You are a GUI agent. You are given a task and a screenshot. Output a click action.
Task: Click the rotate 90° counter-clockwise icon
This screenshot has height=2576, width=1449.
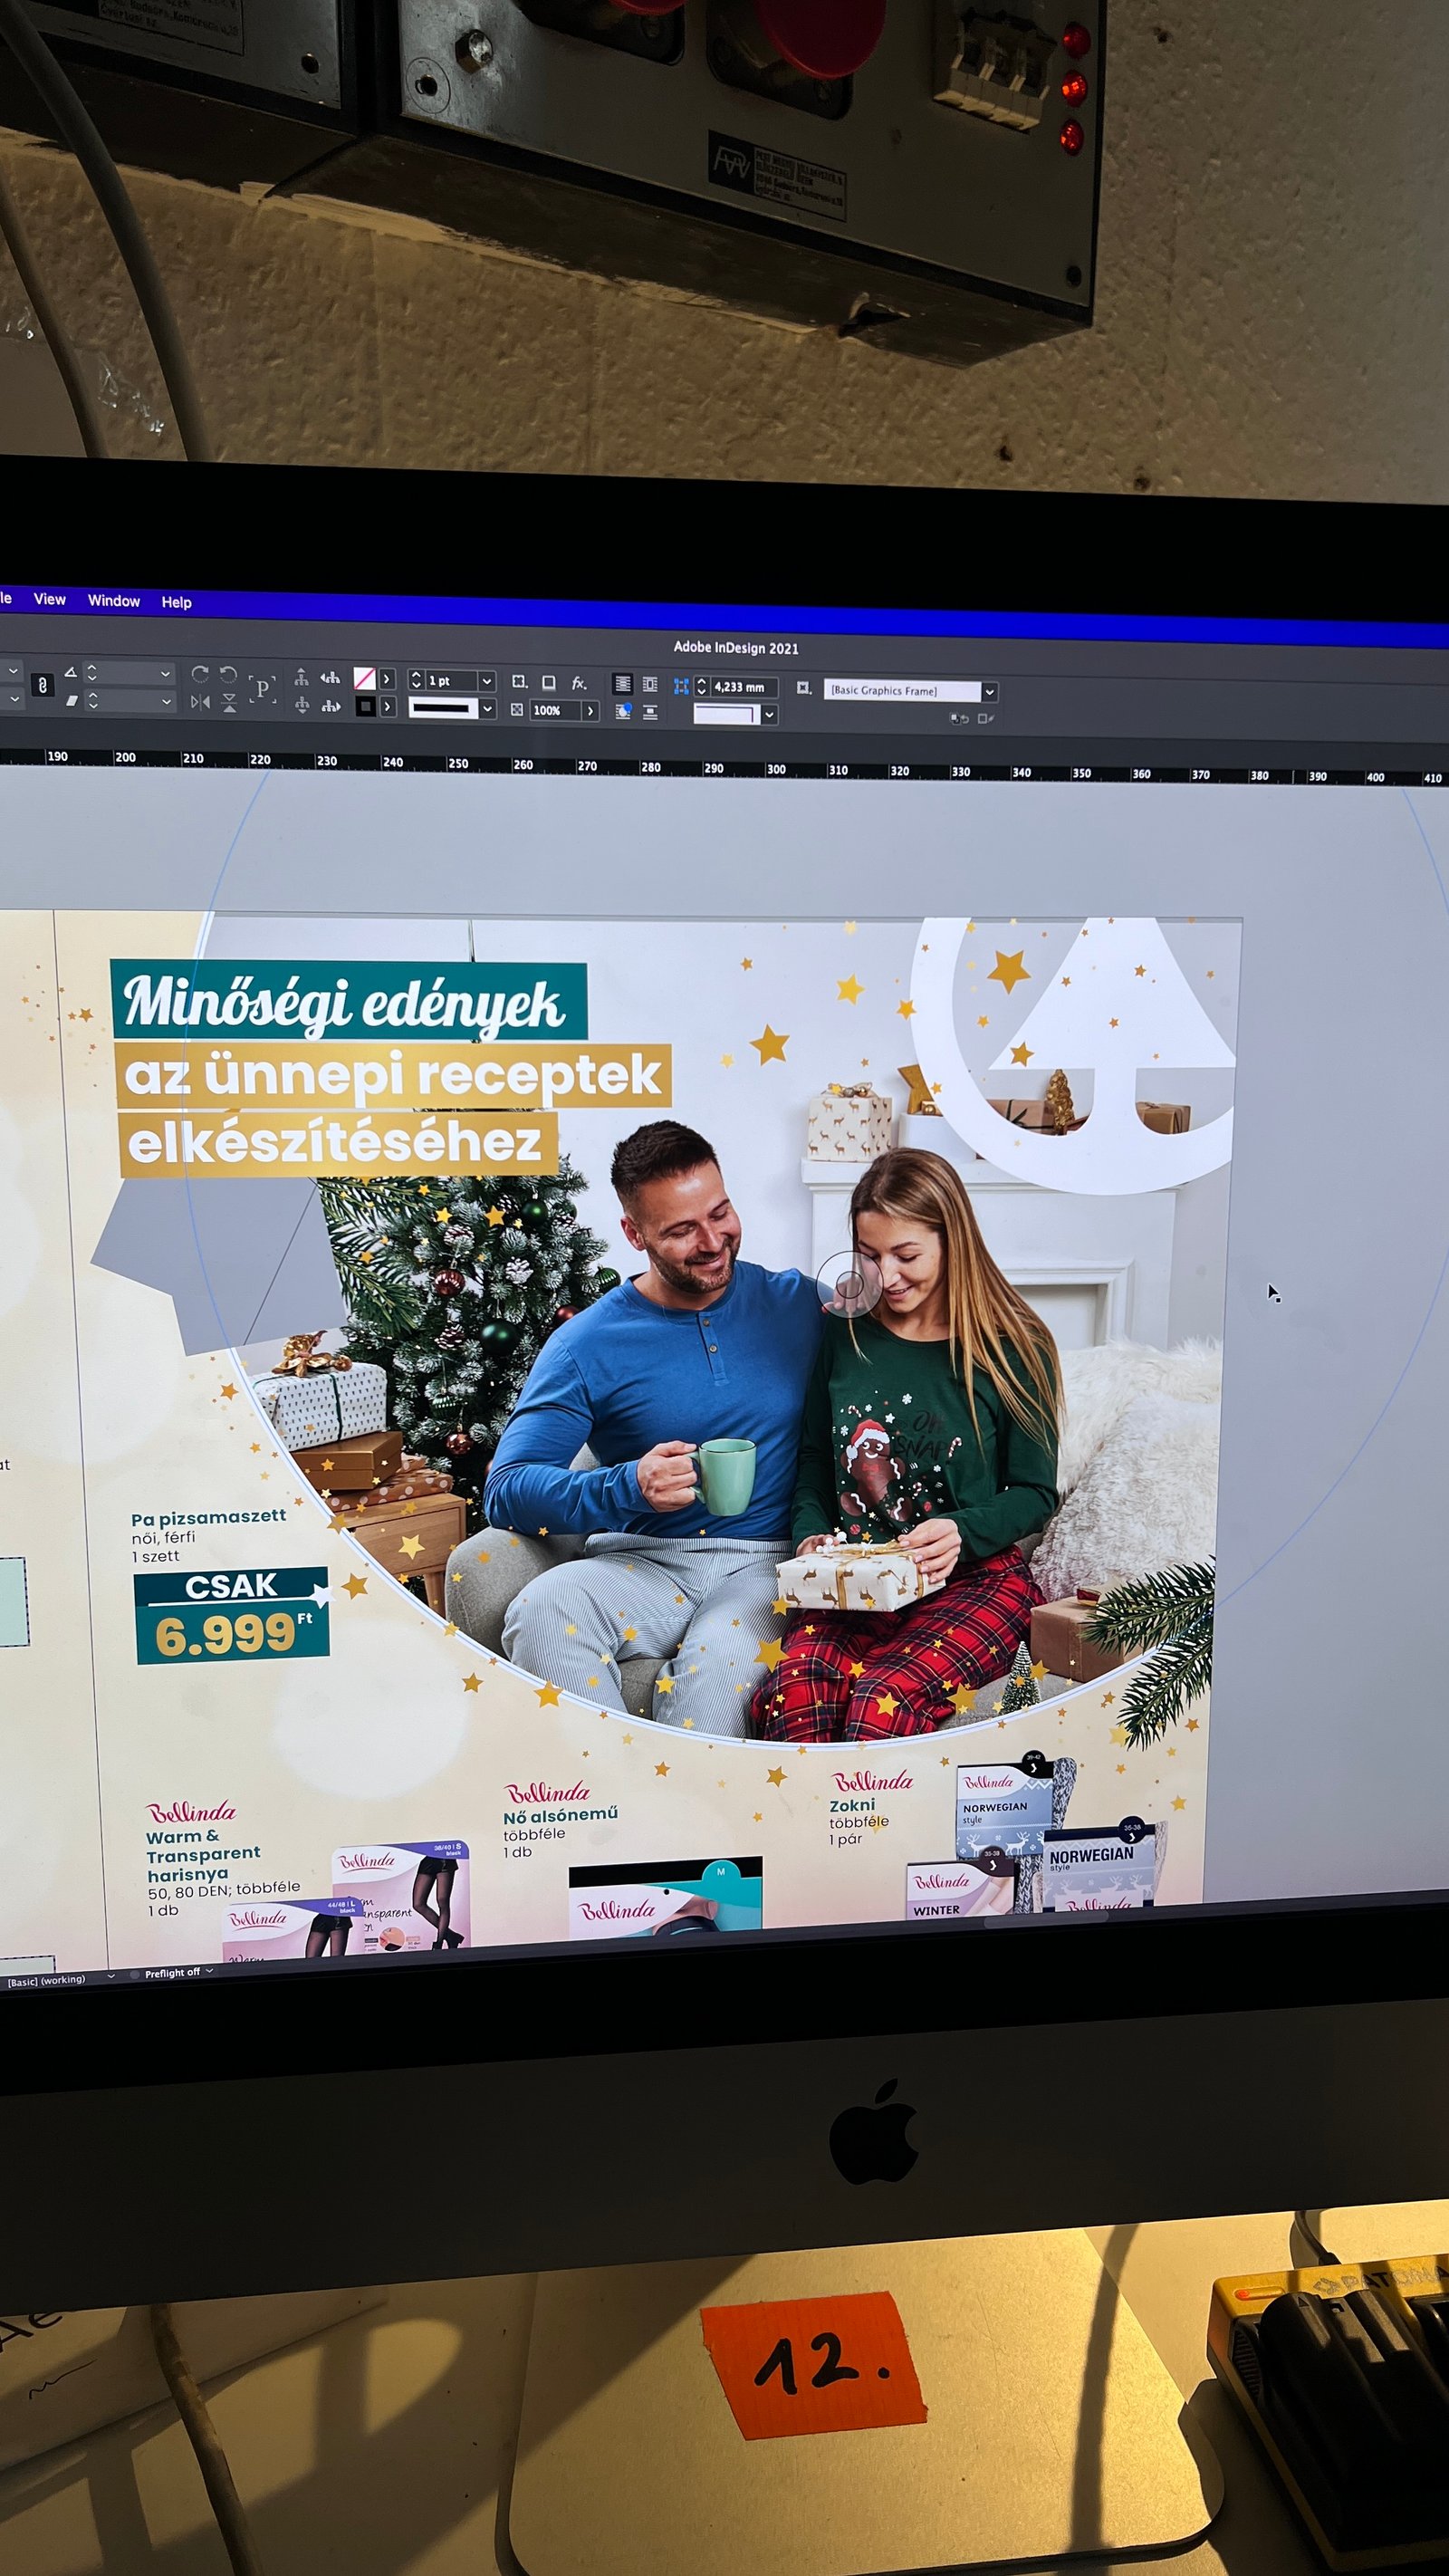pos(228,674)
